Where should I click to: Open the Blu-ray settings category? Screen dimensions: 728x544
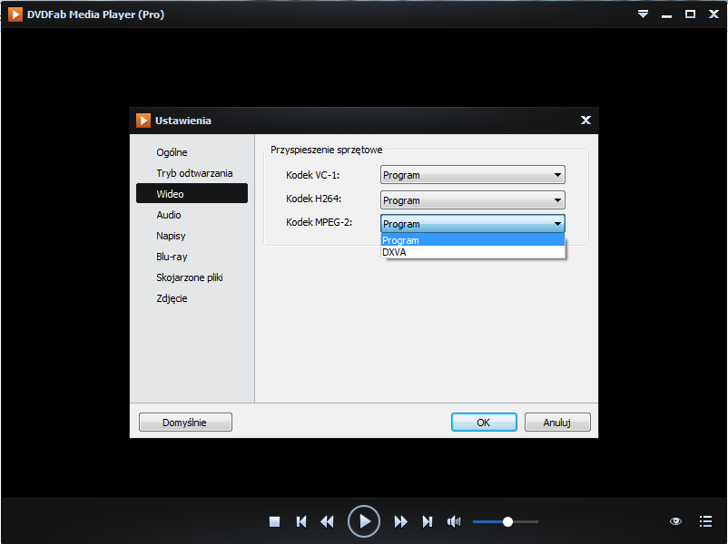pos(172,257)
